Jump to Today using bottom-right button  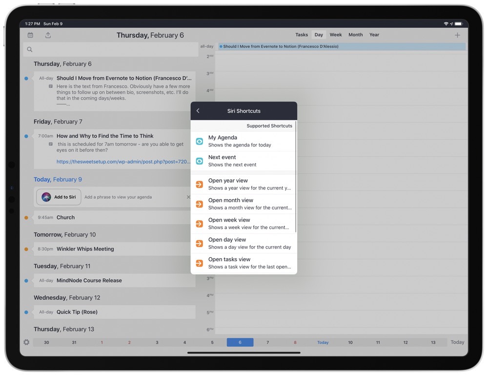457,342
